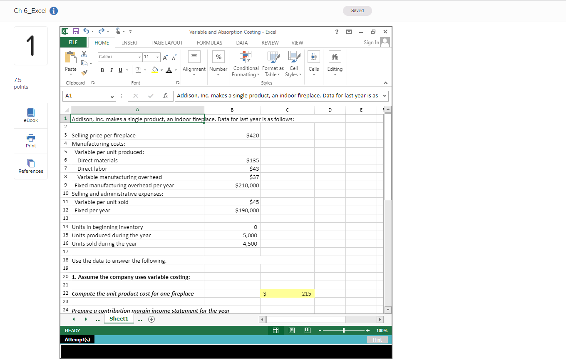Toggle Italic formatting
566x363 pixels.
tap(111, 70)
